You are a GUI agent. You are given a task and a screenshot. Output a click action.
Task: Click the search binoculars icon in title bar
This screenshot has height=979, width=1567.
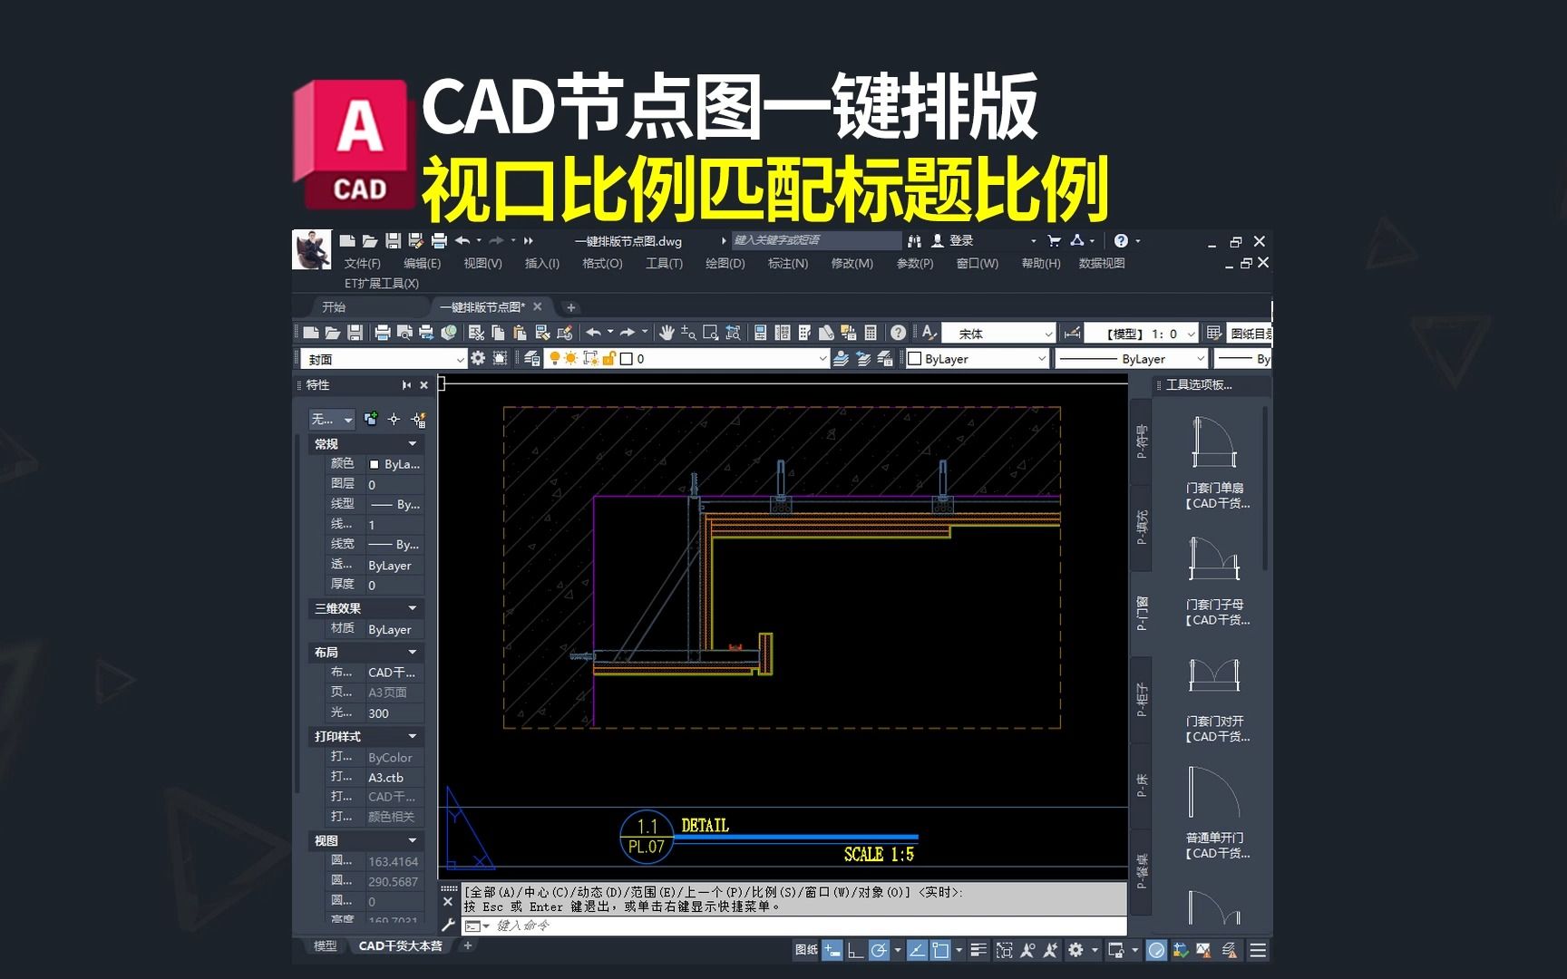tap(914, 241)
